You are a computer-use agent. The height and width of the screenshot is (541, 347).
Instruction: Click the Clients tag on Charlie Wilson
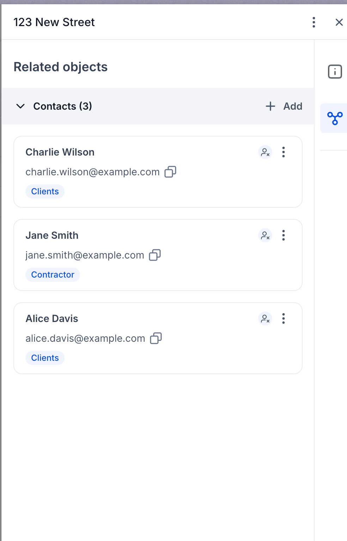point(45,192)
